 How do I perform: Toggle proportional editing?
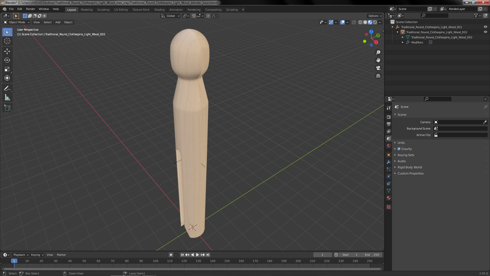[208, 16]
